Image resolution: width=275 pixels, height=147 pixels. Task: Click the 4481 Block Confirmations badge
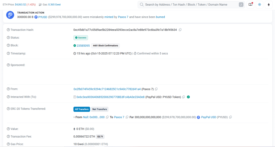pyautogui.click(x=105, y=46)
